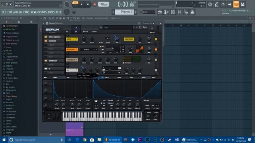Viewport: 255px width, 143px height.
Task: Select the ENV 2 tab
Action: 69,78
